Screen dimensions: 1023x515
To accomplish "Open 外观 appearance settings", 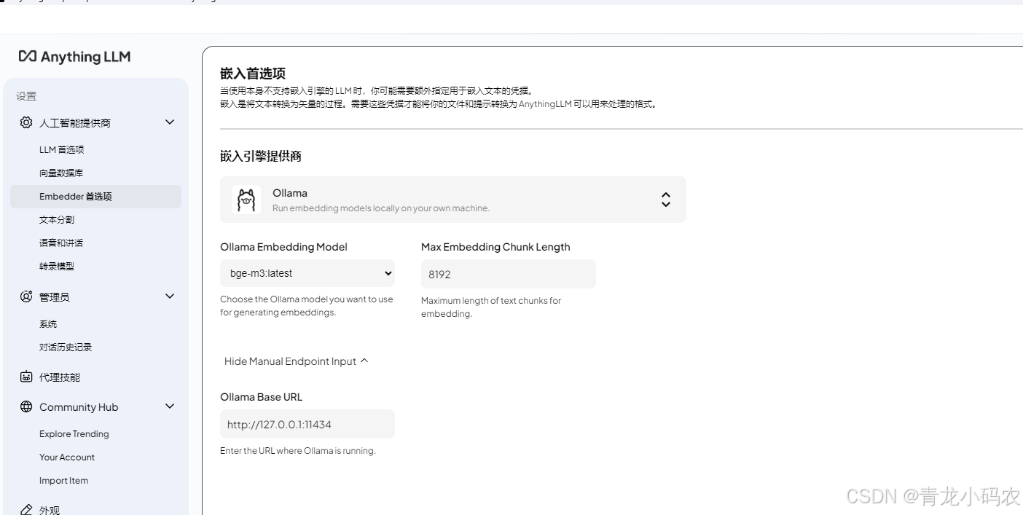I will coord(50,510).
